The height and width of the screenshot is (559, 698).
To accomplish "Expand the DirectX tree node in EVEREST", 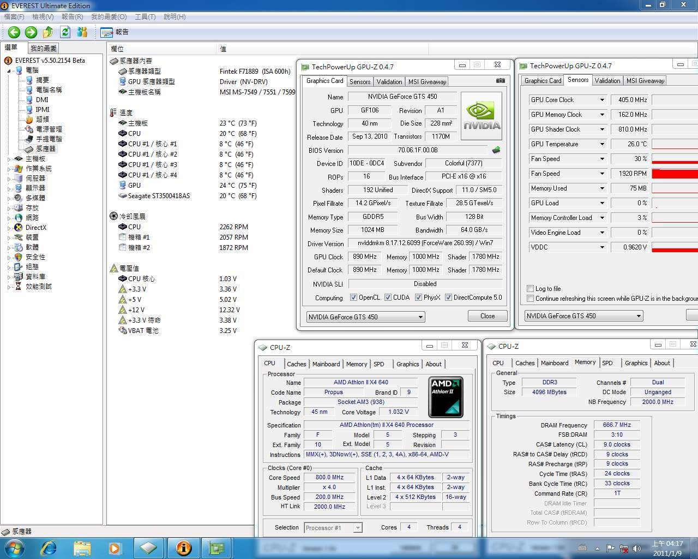I will [9, 228].
